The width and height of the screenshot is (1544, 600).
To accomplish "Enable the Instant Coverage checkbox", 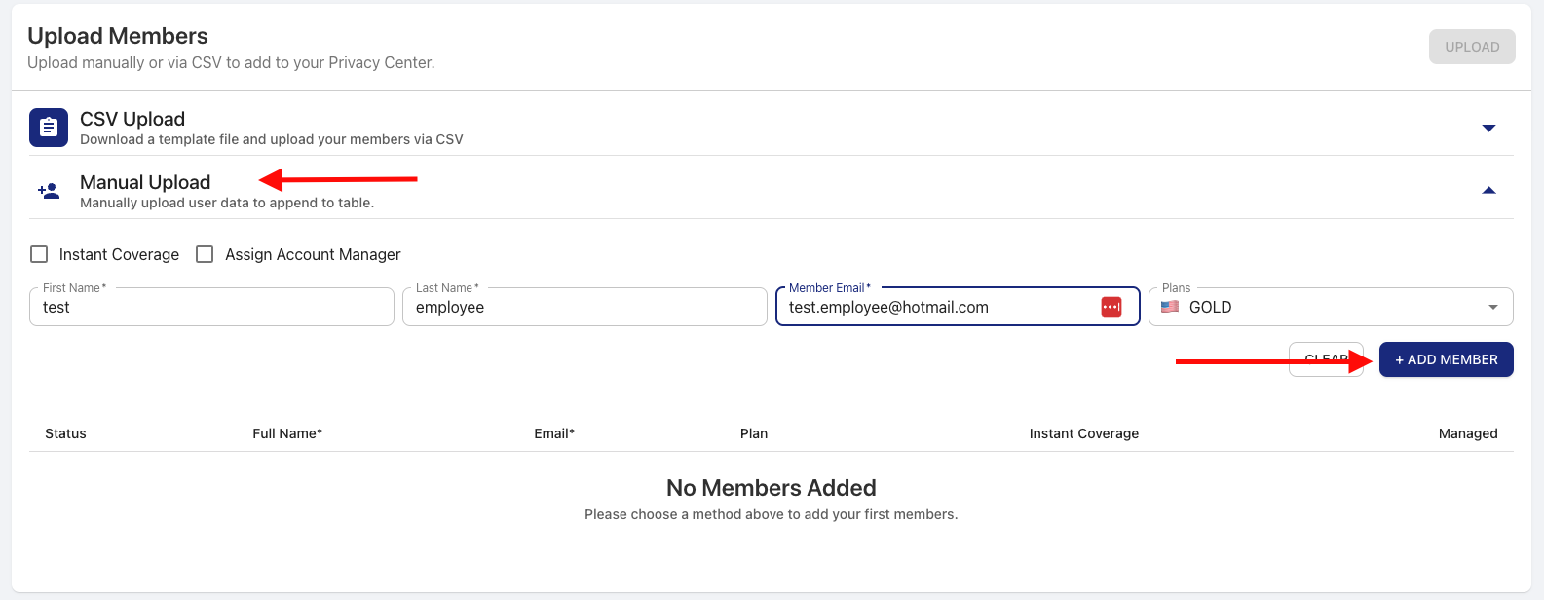I will 40,254.
